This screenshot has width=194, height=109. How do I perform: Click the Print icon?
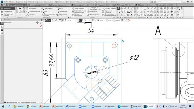pos(17,12)
